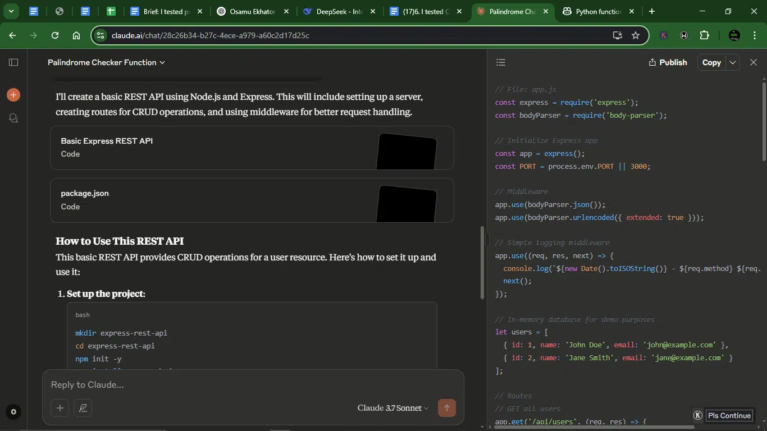Open the browser extensions puzzle menu

coord(705,35)
